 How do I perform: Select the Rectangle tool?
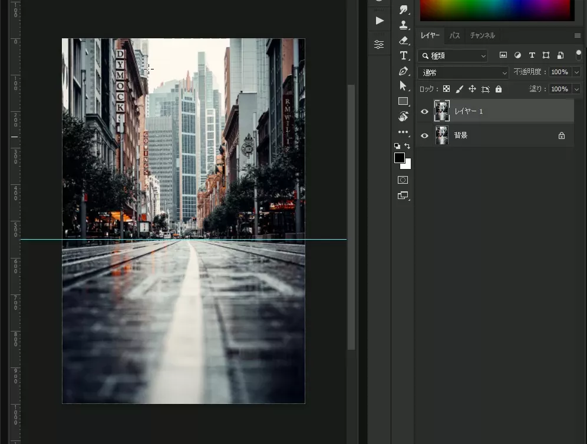coord(404,101)
